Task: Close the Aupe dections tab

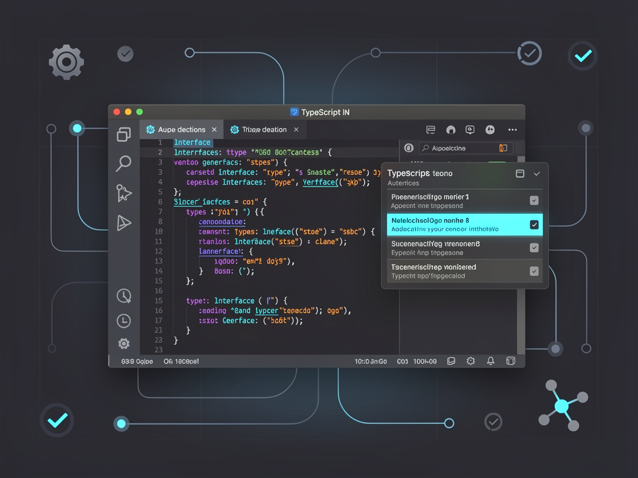Action: [x=214, y=129]
